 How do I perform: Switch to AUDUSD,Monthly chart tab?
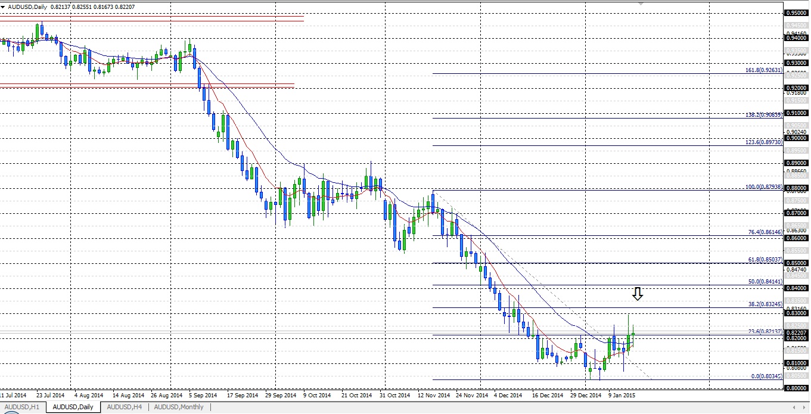pyautogui.click(x=179, y=407)
